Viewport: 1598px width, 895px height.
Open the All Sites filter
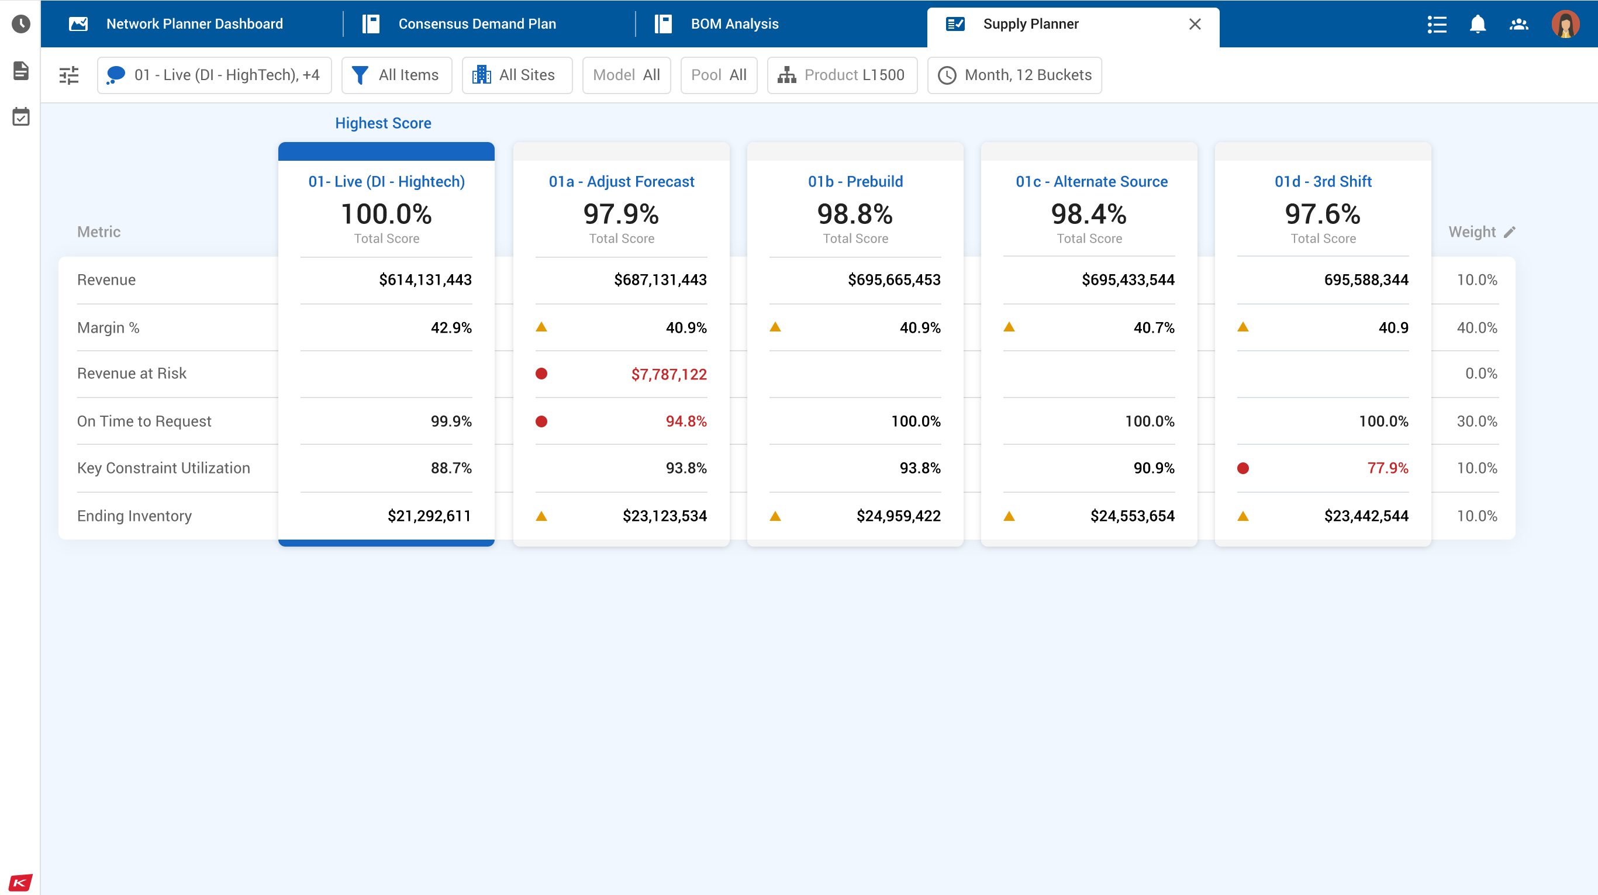coord(517,74)
